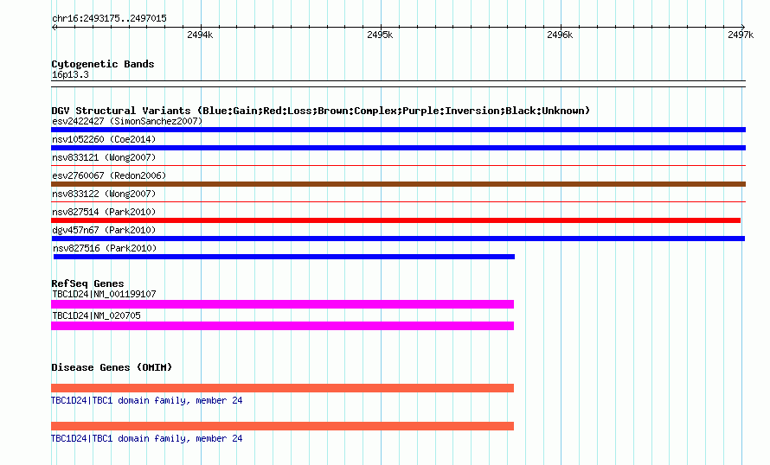Select the shorter nsv827516 (Park2010) blue bar
This screenshot has height=465, width=770.
tap(284, 257)
